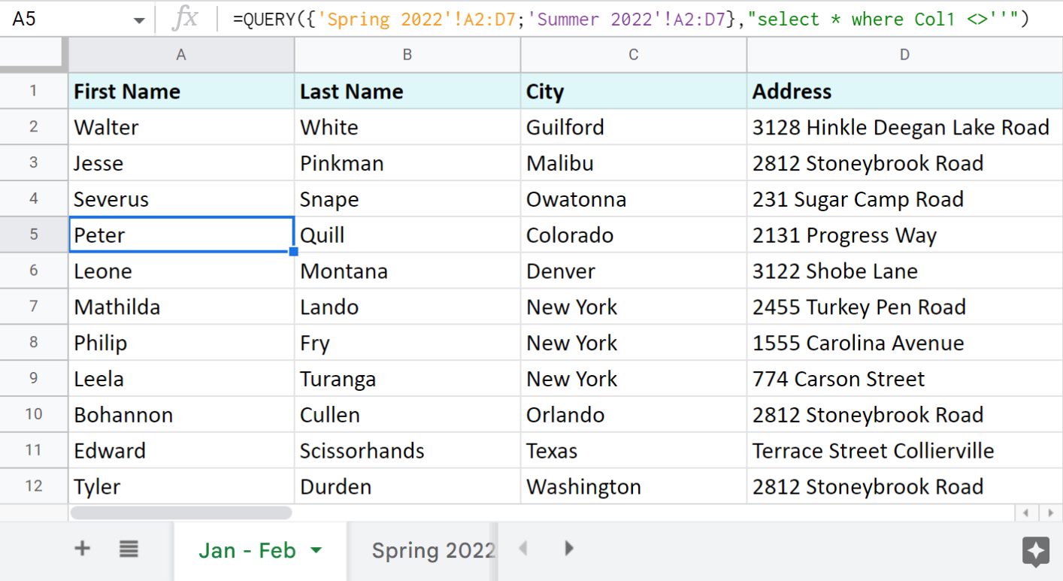Click horizontal scrollbar left arrow

click(x=1026, y=513)
